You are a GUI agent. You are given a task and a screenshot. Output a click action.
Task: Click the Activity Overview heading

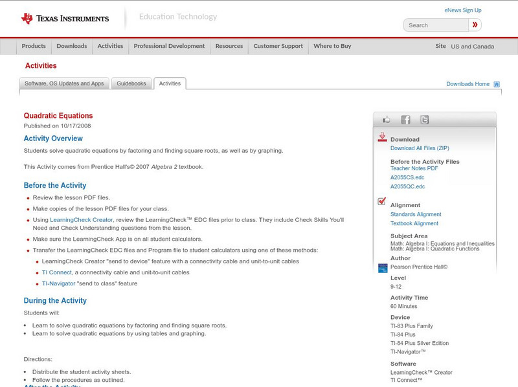point(53,138)
